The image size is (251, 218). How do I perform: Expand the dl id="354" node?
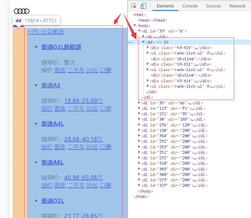click(x=139, y=135)
